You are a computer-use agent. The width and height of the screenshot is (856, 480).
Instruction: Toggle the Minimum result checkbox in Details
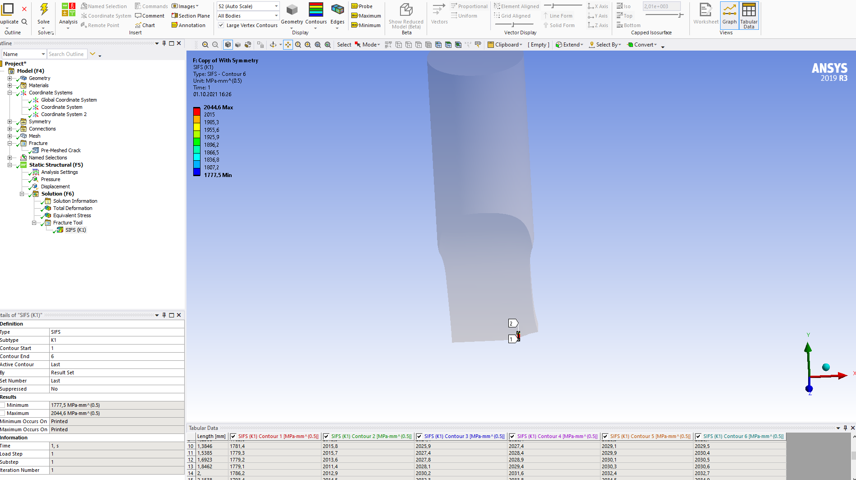click(3, 405)
